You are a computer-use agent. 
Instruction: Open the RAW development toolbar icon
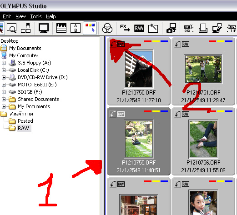(x=139, y=28)
